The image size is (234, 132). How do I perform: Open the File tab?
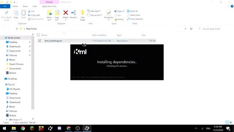pyautogui.click(x=5, y=6)
